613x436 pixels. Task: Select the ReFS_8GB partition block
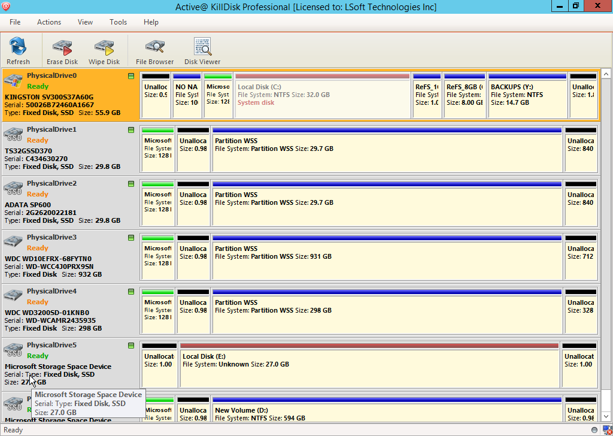coord(465,95)
